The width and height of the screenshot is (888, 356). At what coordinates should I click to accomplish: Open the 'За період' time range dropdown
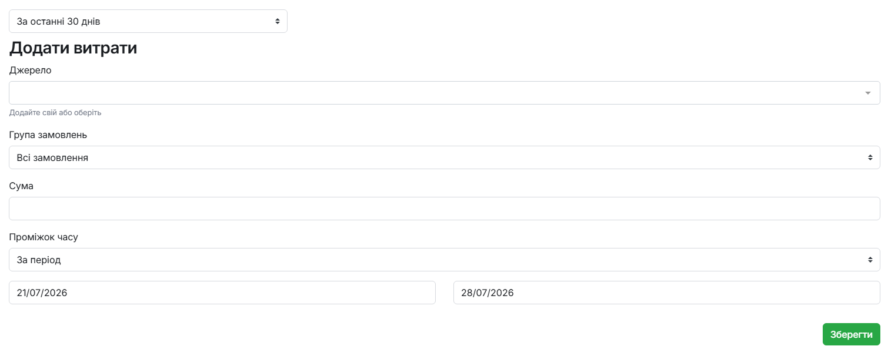tap(445, 260)
